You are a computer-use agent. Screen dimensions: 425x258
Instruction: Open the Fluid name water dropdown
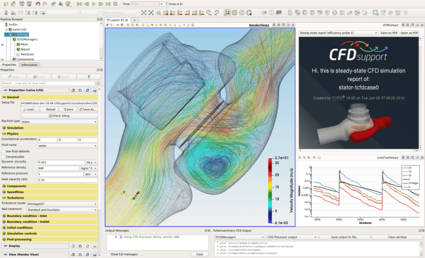tap(67, 145)
